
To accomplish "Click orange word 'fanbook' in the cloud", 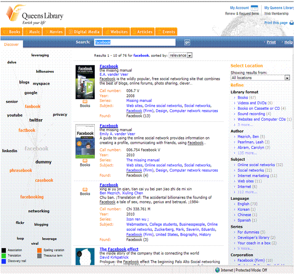I will (x=33, y=106).
